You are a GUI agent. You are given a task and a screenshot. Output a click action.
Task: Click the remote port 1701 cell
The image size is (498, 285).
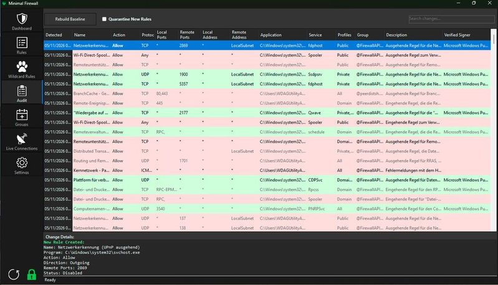(183, 161)
